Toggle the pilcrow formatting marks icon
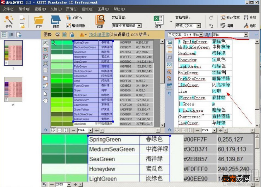 169,94
